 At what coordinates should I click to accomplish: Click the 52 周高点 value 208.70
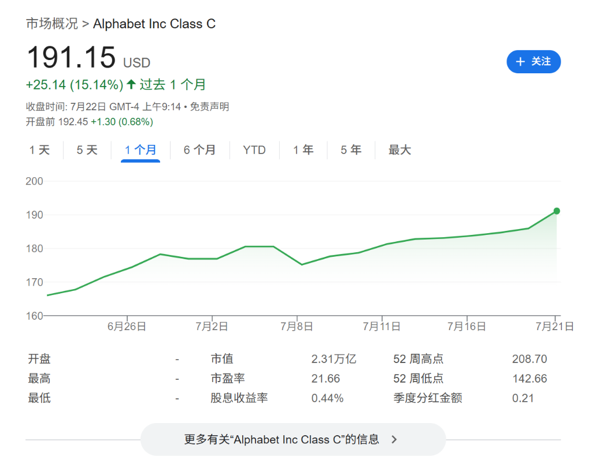(x=530, y=358)
